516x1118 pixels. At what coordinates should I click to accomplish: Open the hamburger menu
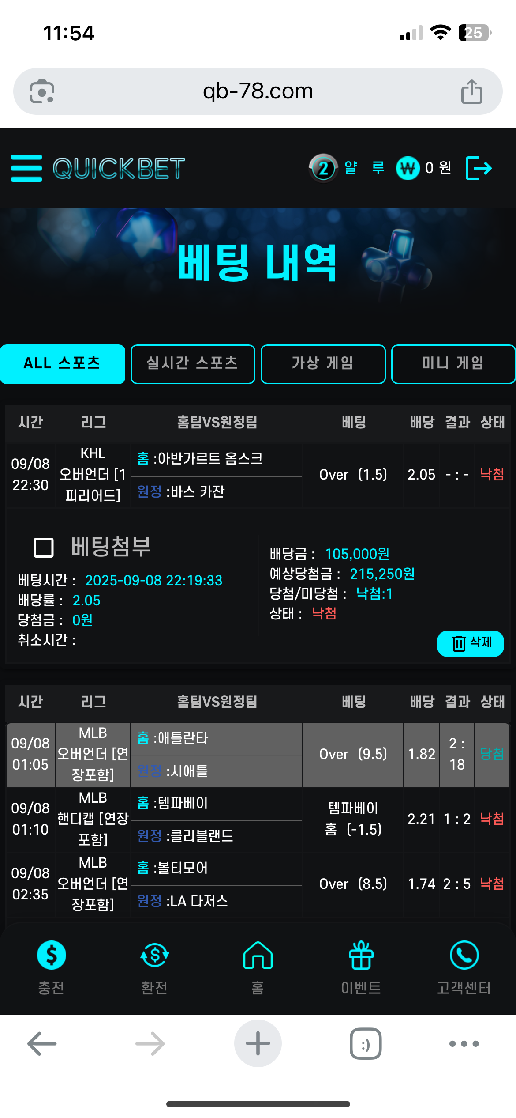point(26,168)
